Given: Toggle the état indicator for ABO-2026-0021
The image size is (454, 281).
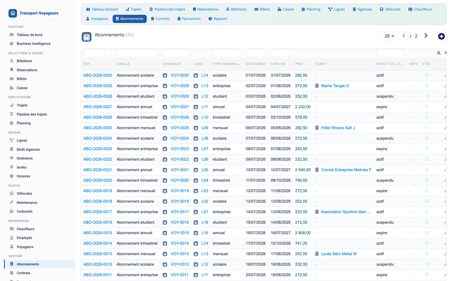Looking at the screenshot, I should coord(427,170).
